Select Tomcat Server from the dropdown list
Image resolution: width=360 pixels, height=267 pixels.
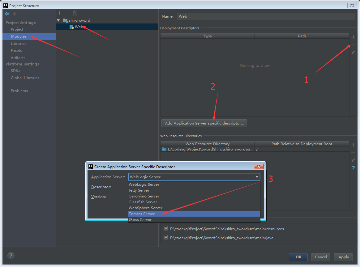[142, 214]
